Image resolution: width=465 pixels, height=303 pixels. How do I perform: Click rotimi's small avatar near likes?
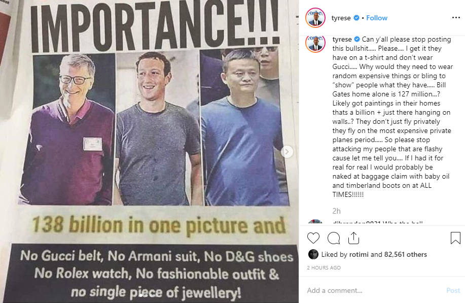click(313, 254)
